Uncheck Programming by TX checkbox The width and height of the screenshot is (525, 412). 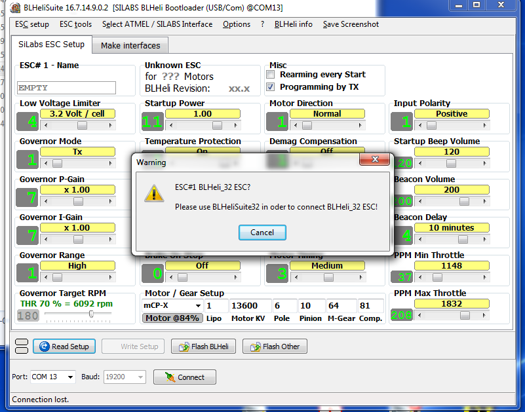pyautogui.click(x=271, y=87)
